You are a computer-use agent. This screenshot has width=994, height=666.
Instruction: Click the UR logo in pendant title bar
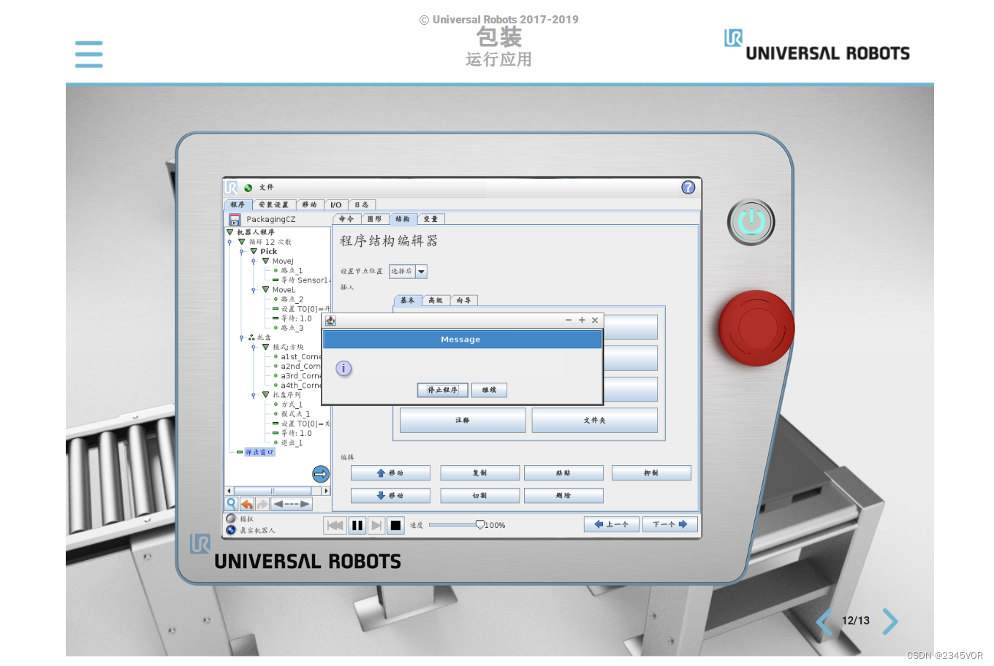pos(231,187)
